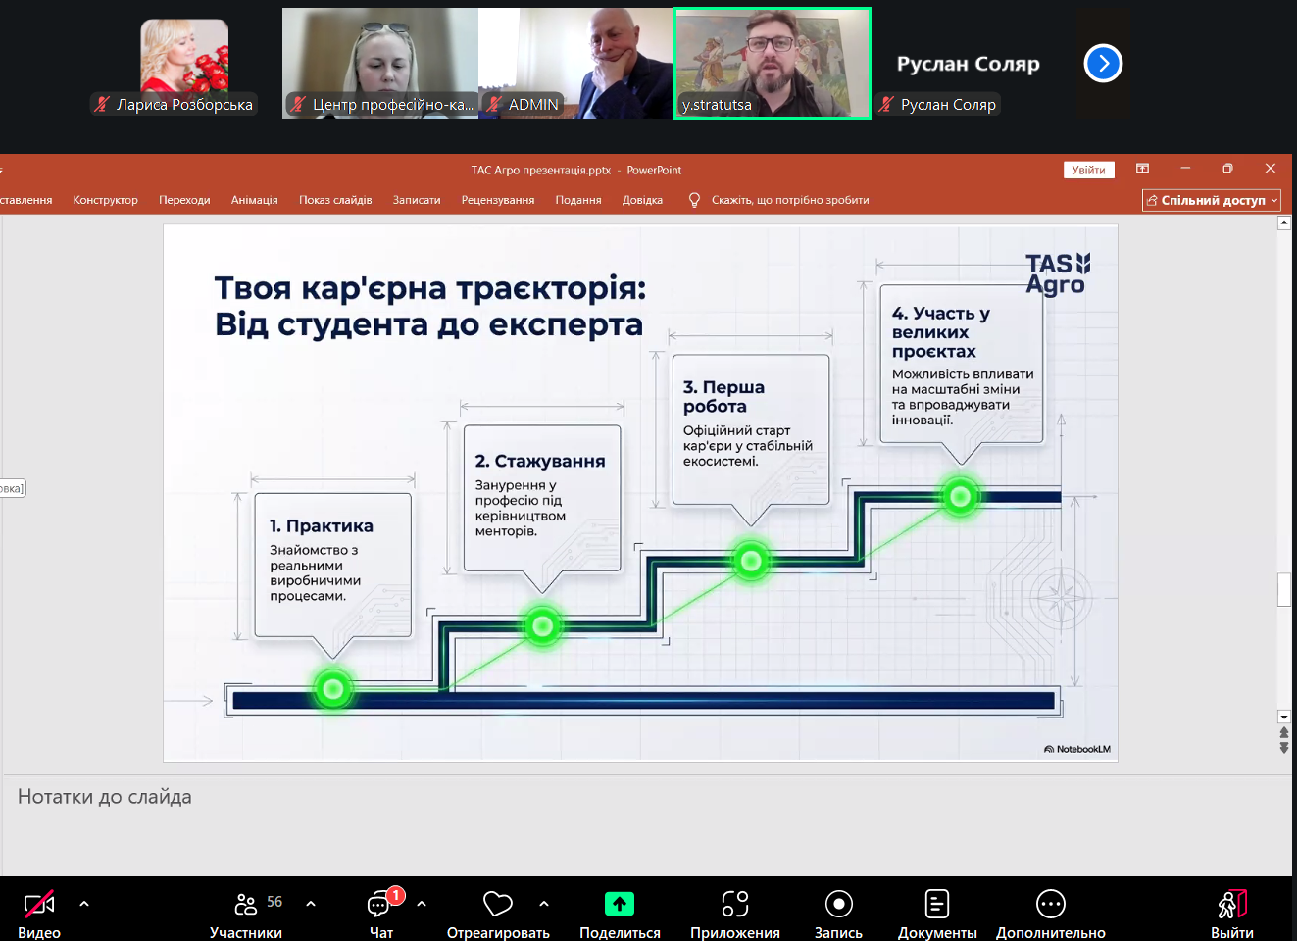Open the Спільний доступ share dropdown
1297x941 pixels.
(x=1212, y=200)
